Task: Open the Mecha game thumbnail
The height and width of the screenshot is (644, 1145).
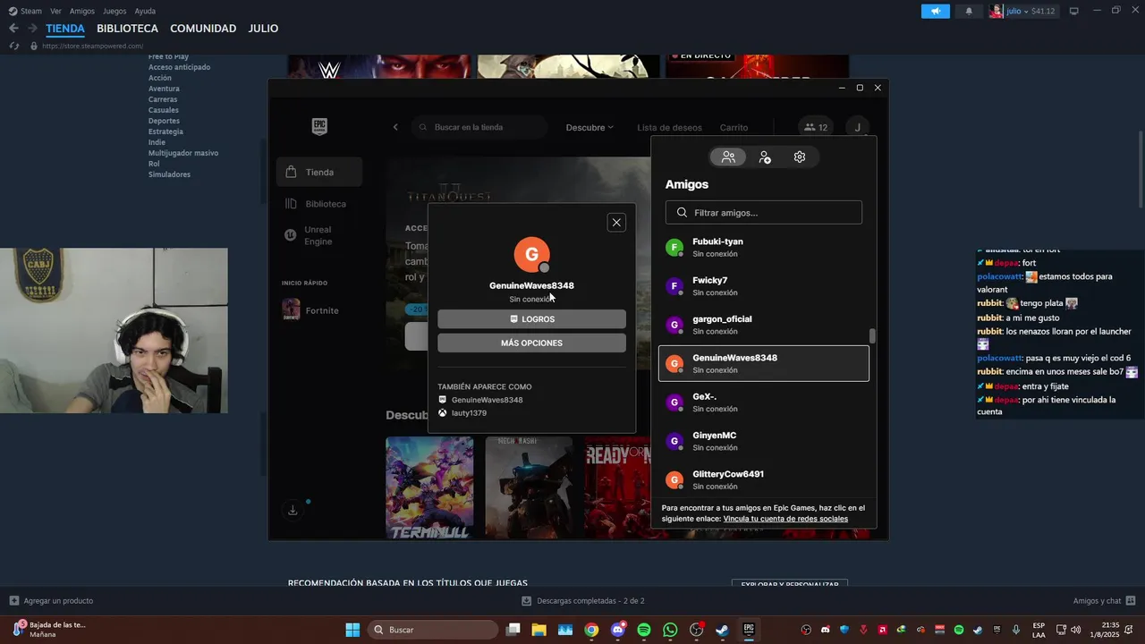Action: [529, 487]
